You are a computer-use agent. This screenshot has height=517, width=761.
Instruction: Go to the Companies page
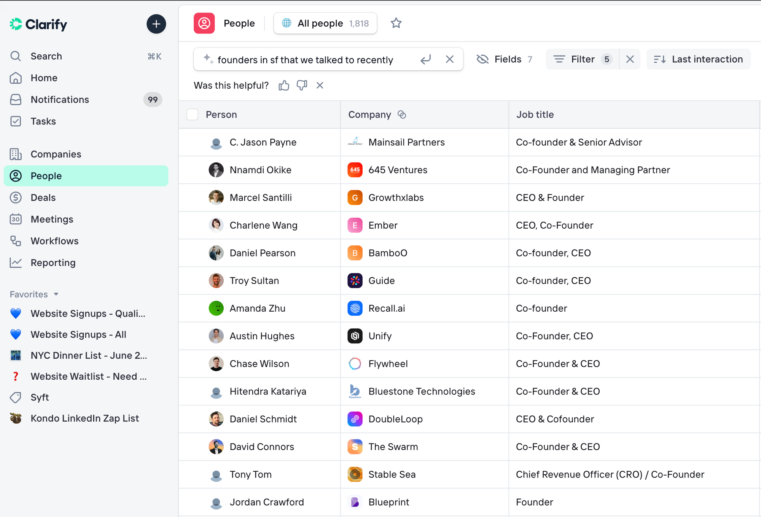click(x=56, y=154)
